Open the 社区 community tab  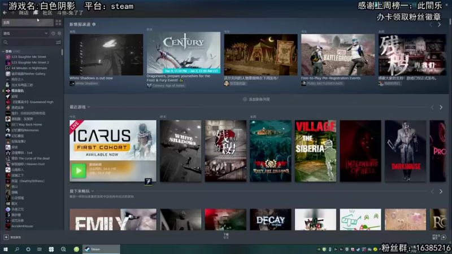(47, 13)
